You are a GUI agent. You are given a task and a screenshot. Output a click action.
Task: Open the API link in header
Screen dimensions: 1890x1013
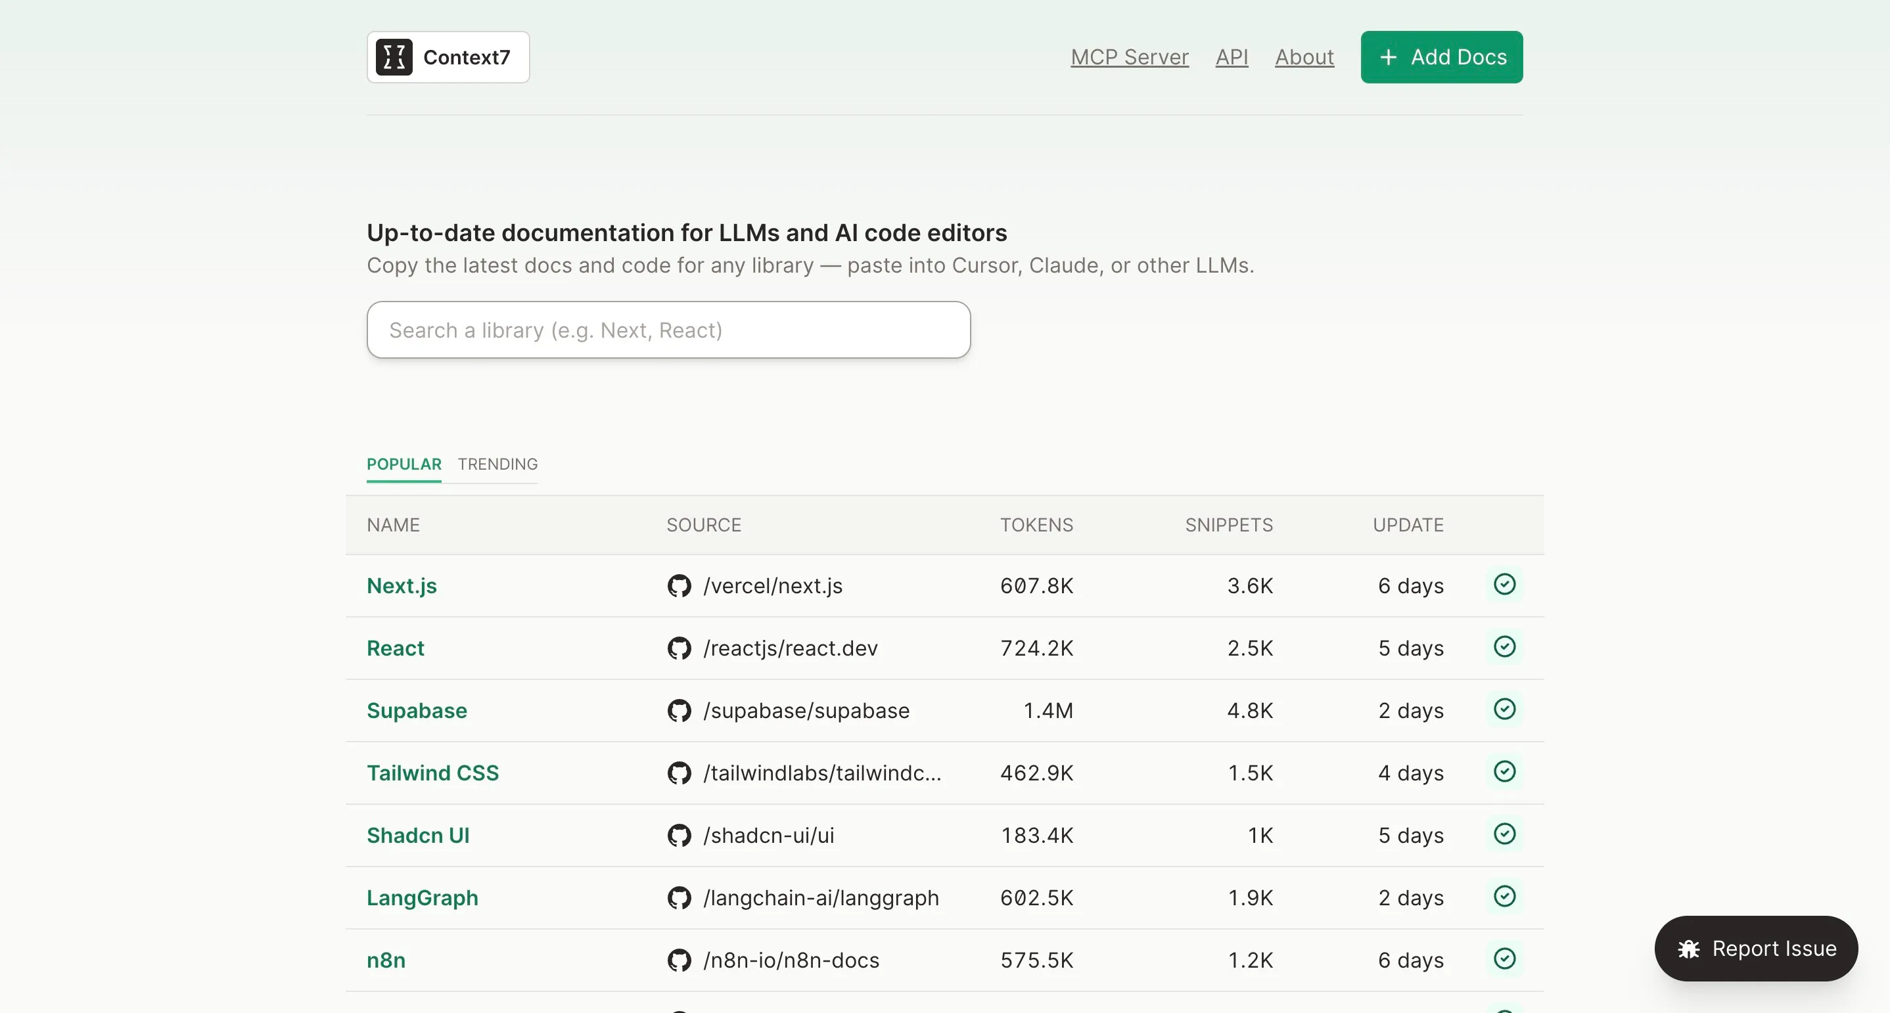(1232, 57)
